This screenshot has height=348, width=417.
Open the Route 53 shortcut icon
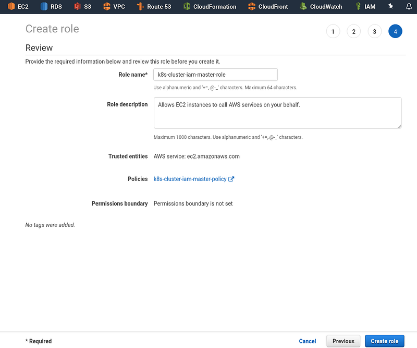[x=140, y=6]
